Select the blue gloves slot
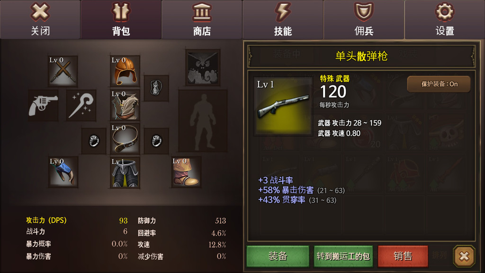This screenshot has width=485, height=273. coord(63,172)
